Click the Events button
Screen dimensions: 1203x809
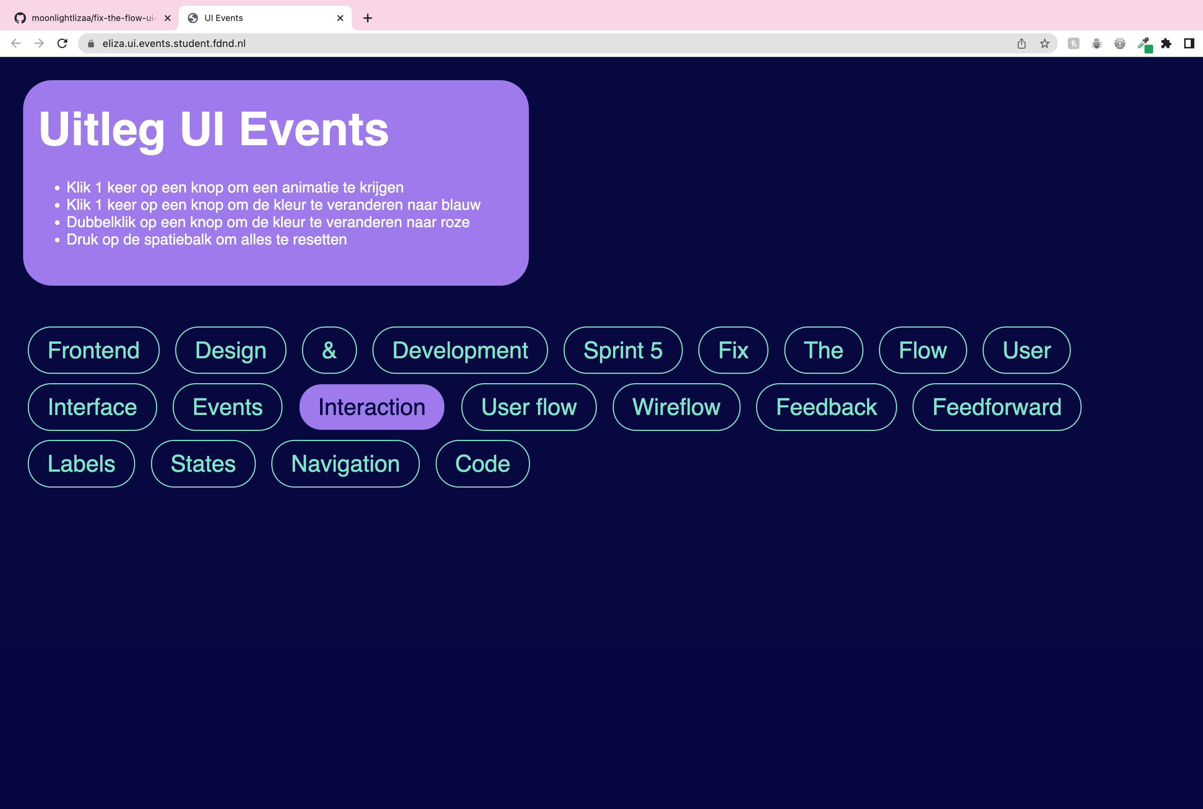(x=228, y=407)
